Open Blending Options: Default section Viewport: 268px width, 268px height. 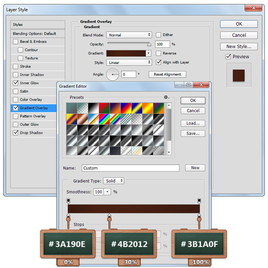(x=34, y=33)
